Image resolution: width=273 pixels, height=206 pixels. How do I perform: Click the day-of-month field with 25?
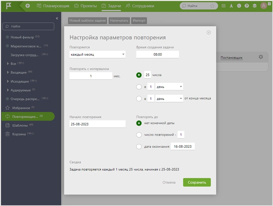click(148, 75)
